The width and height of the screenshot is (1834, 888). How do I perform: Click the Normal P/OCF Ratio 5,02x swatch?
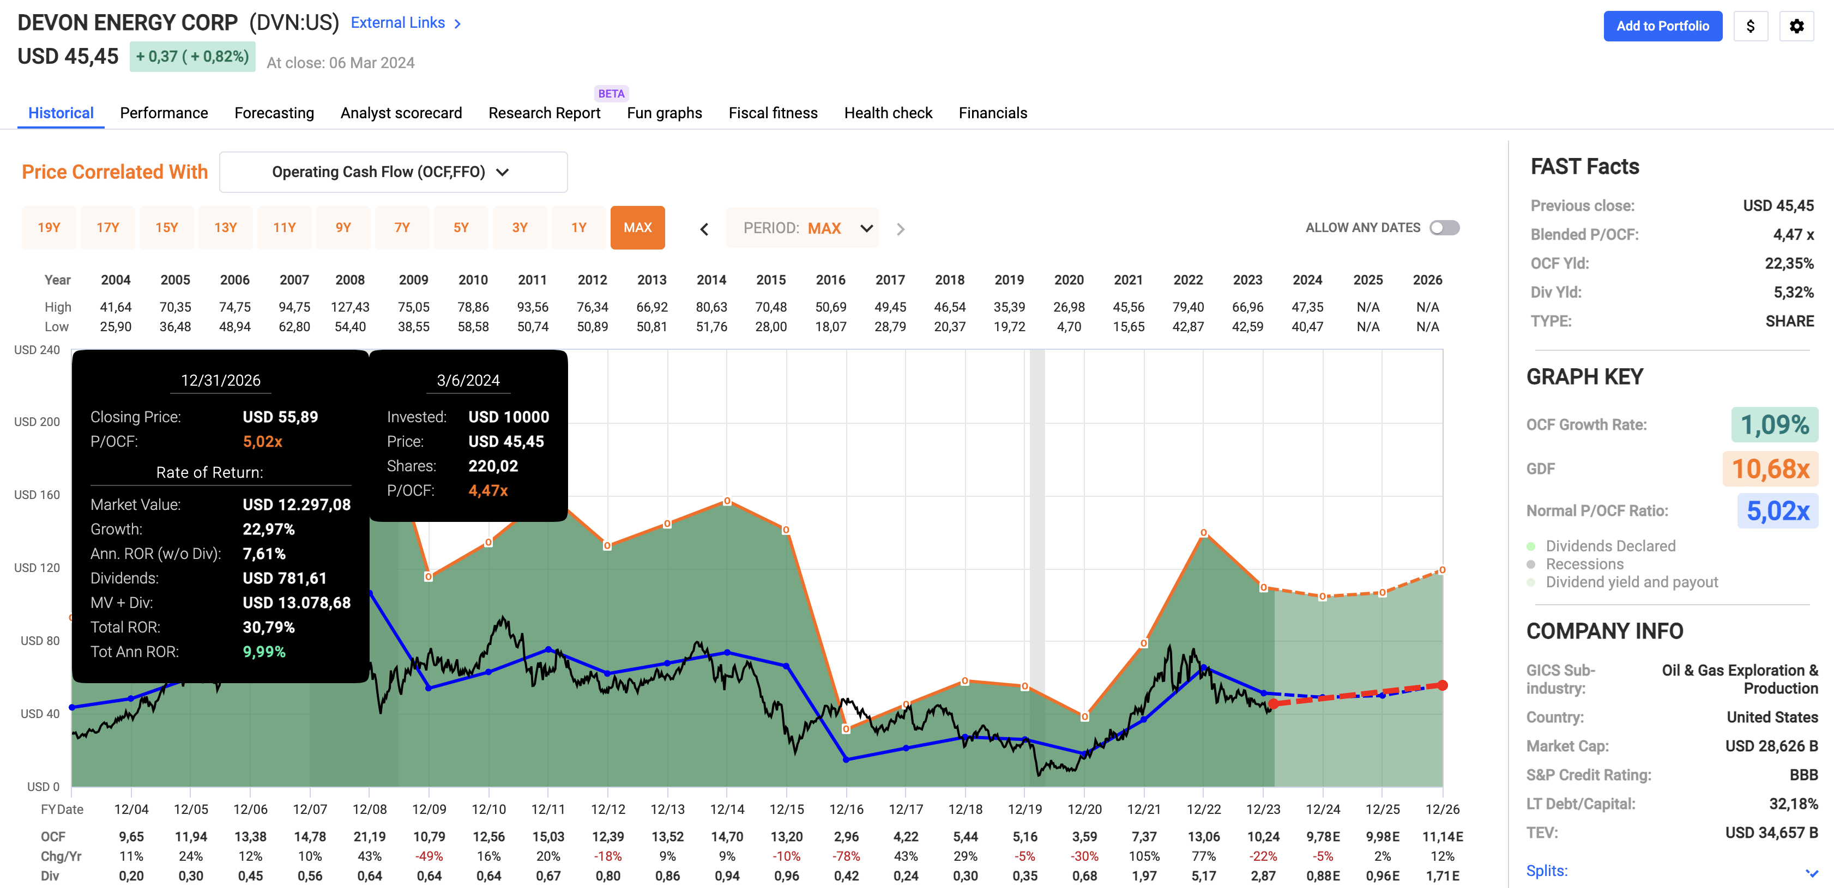pyautogui.click(x=1777, y=511)
